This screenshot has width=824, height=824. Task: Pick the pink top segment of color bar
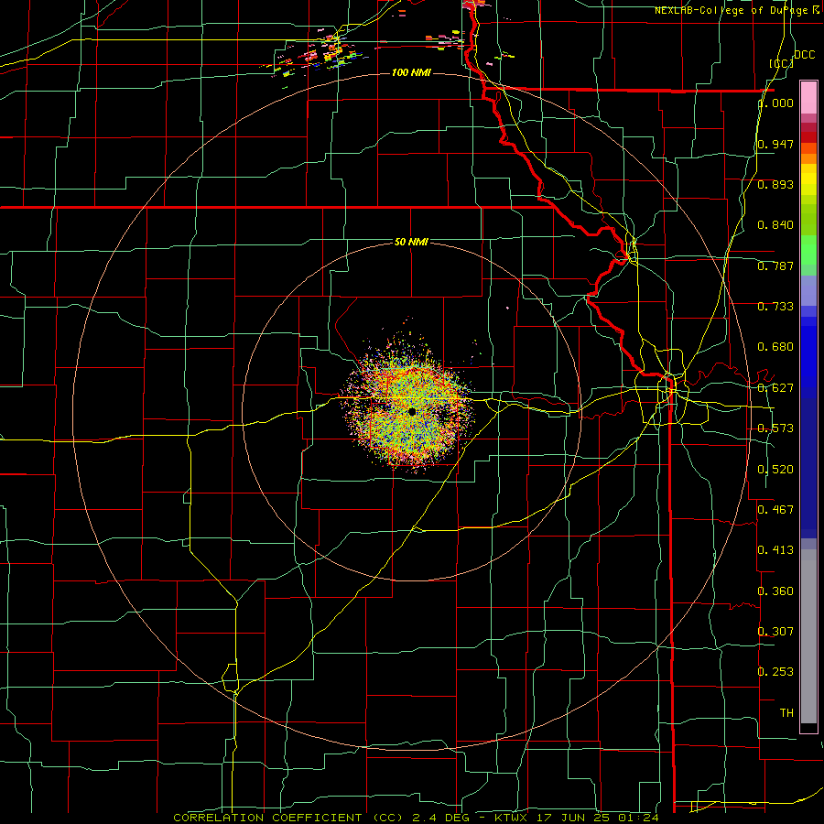tap(808, 97)
